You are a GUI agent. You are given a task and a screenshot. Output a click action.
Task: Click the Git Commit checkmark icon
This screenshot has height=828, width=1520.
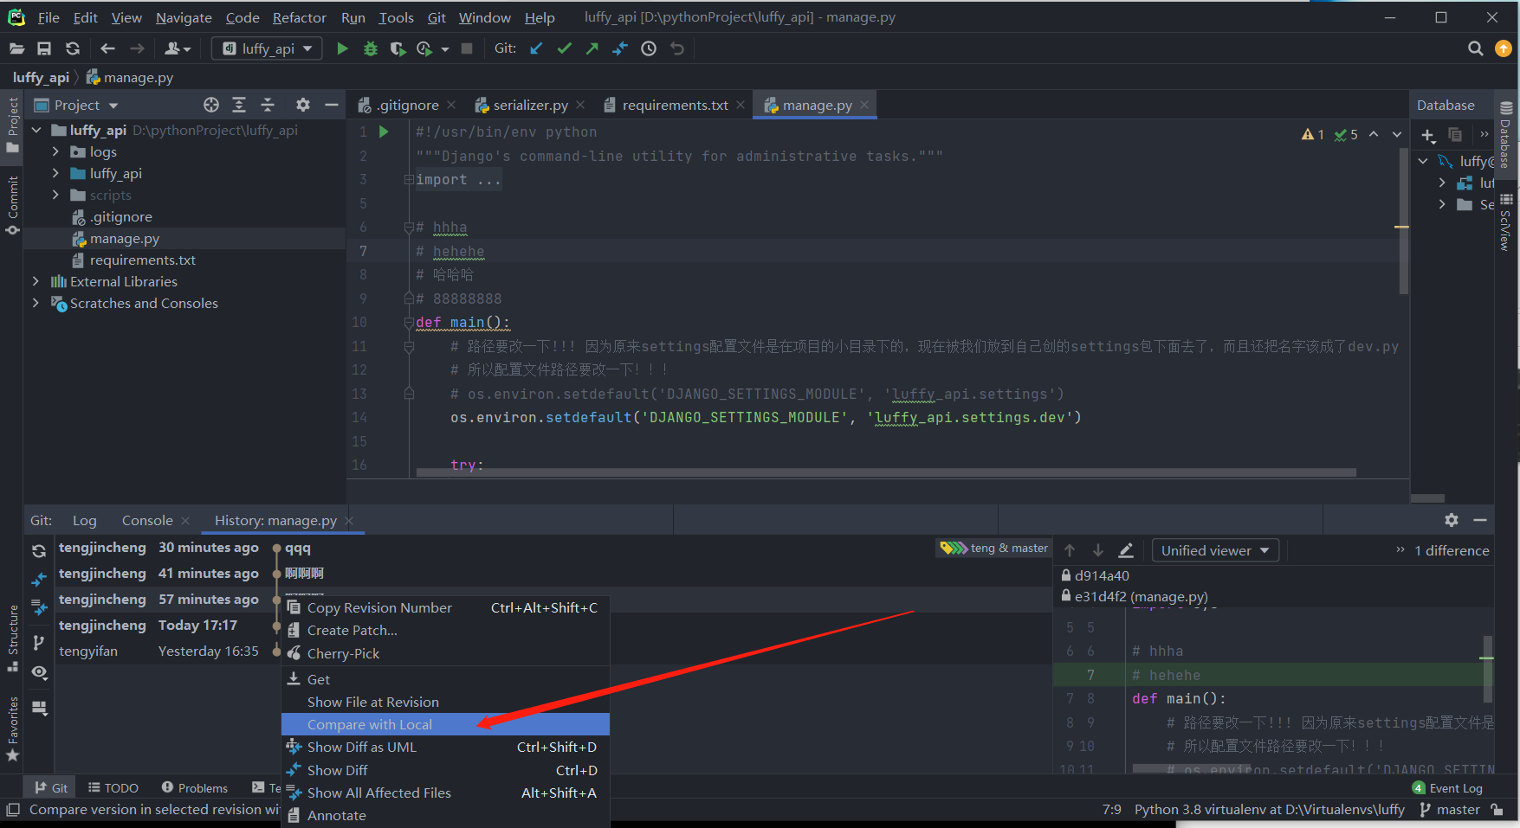(x=565, y=48)
